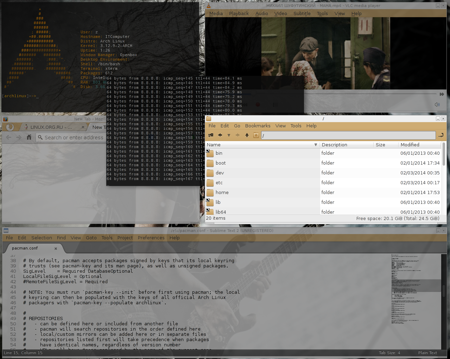Open the Plain Text syntax selector
This screenshot has height=359, width=450.
tap(427, 353)
